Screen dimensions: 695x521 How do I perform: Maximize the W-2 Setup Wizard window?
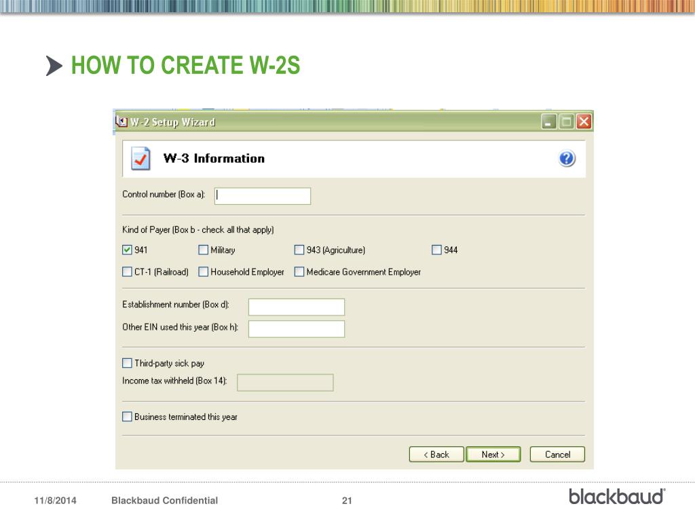click(567, 121)
